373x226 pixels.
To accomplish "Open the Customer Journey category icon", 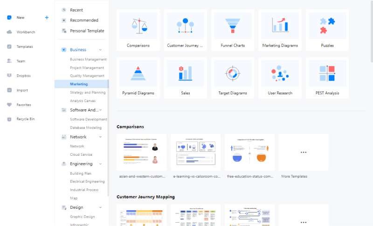I will [185, 26].
